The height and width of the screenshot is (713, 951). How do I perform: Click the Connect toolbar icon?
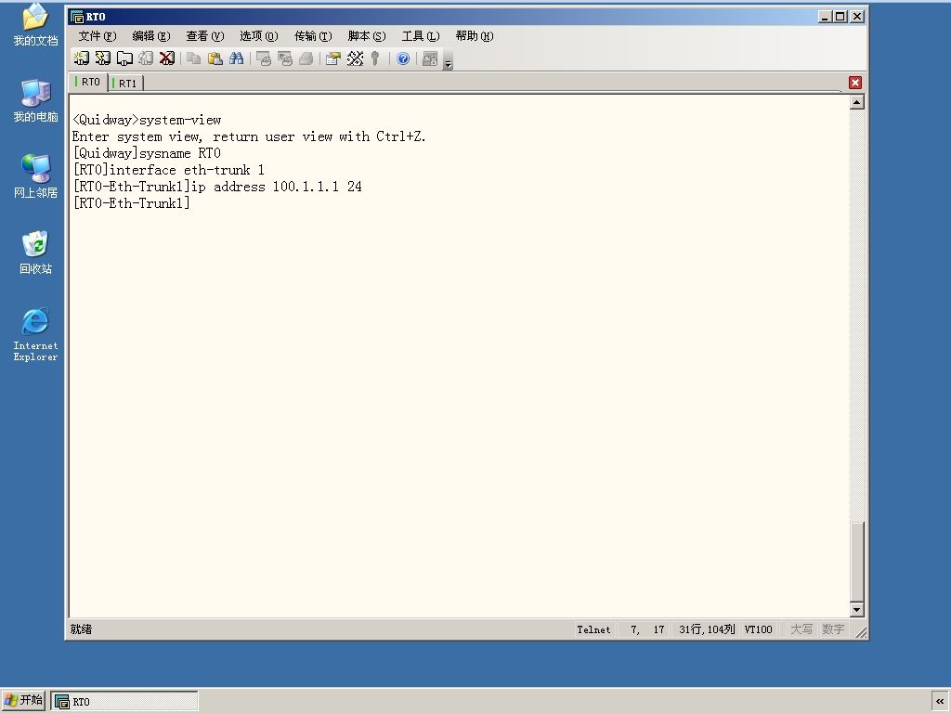click(82, 58)
